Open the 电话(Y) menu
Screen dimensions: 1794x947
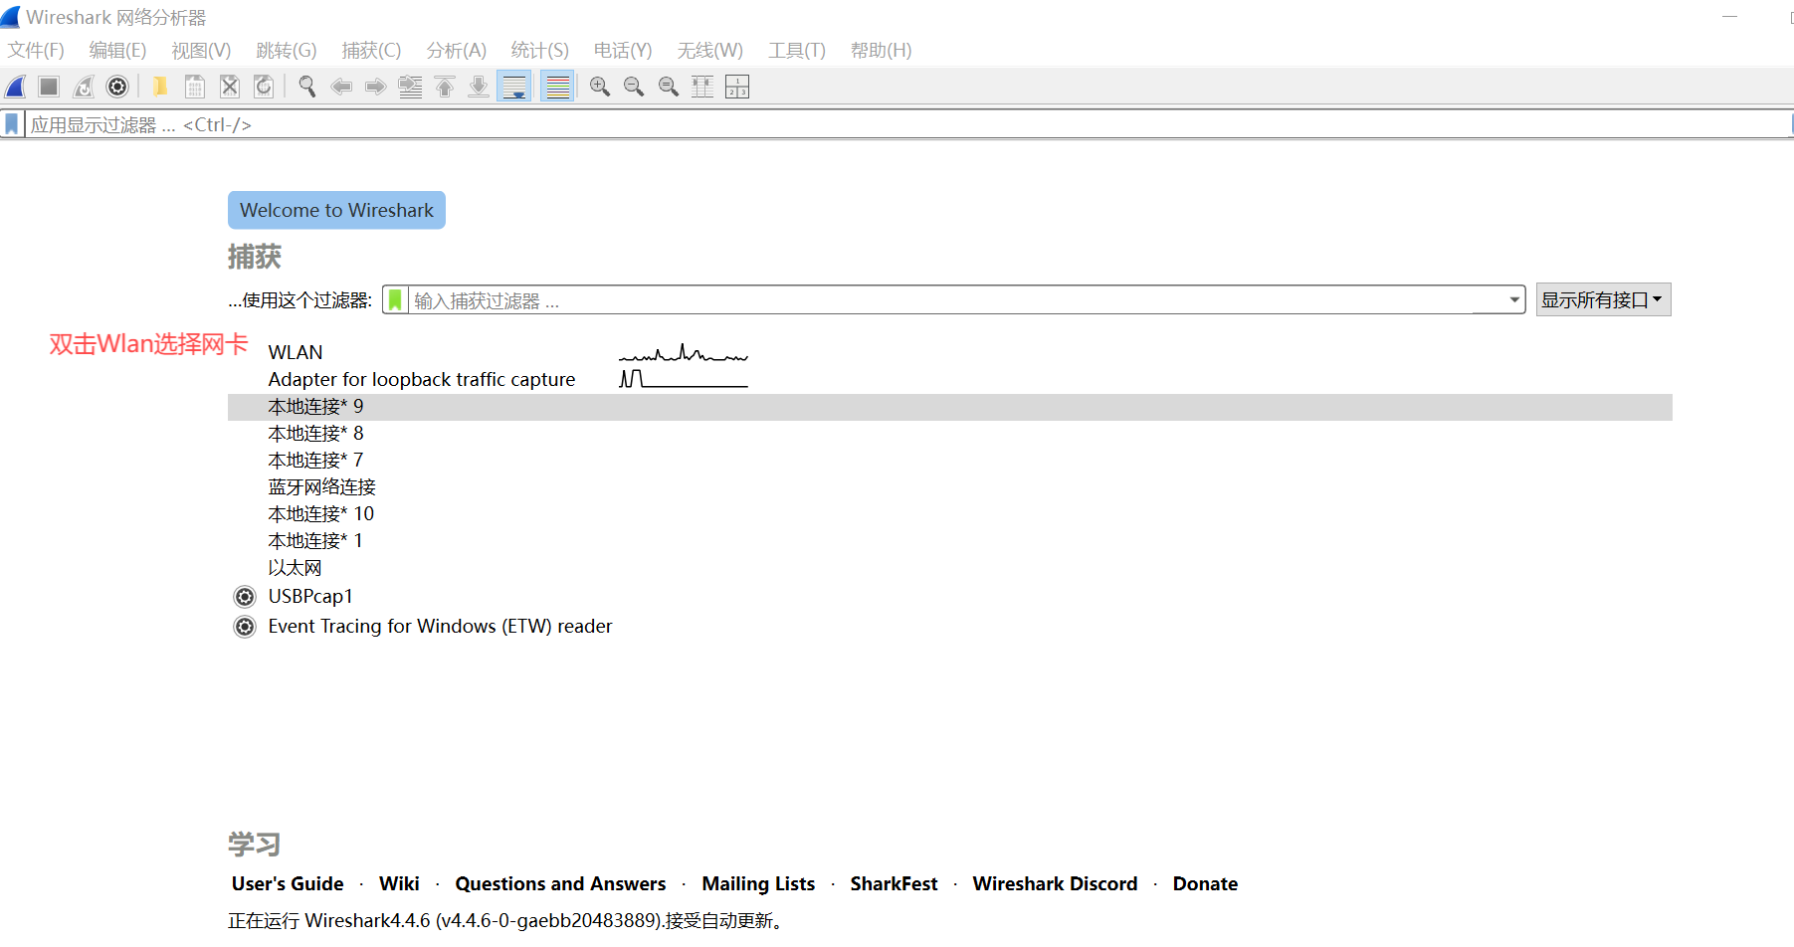pyautogui.click(x=623, y=50)
